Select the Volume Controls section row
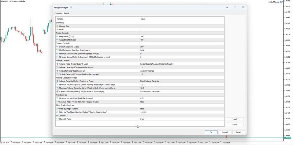 click(x=140, y=61)
